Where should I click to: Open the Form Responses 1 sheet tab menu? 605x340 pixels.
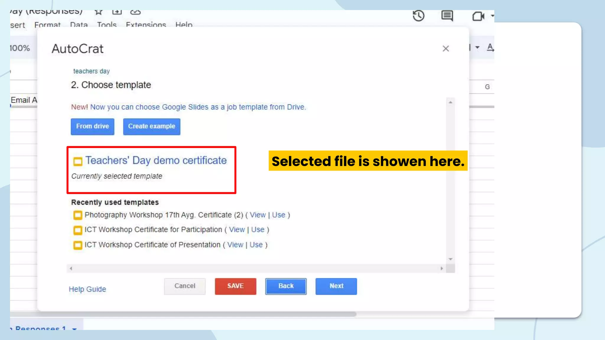(74, 328)
